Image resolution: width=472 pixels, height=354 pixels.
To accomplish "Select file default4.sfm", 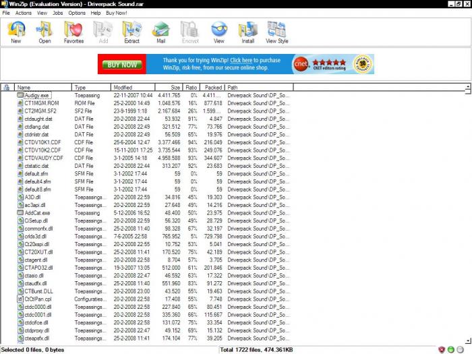I will pos(38,181).
